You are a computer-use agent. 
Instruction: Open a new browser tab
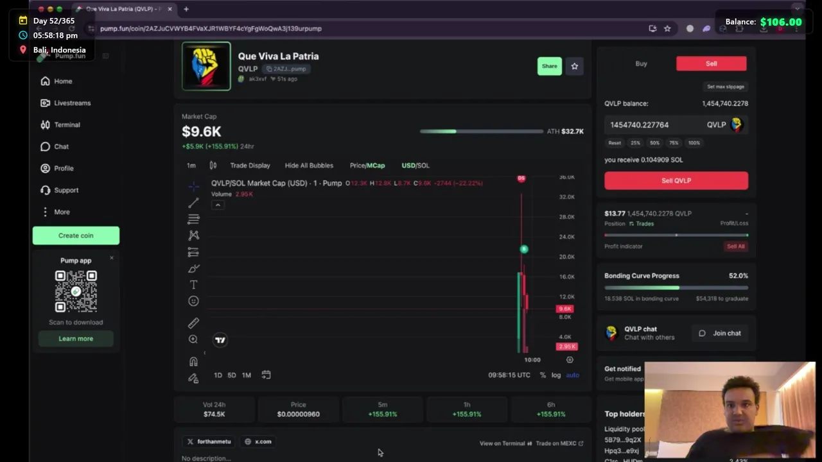point(186,9)
